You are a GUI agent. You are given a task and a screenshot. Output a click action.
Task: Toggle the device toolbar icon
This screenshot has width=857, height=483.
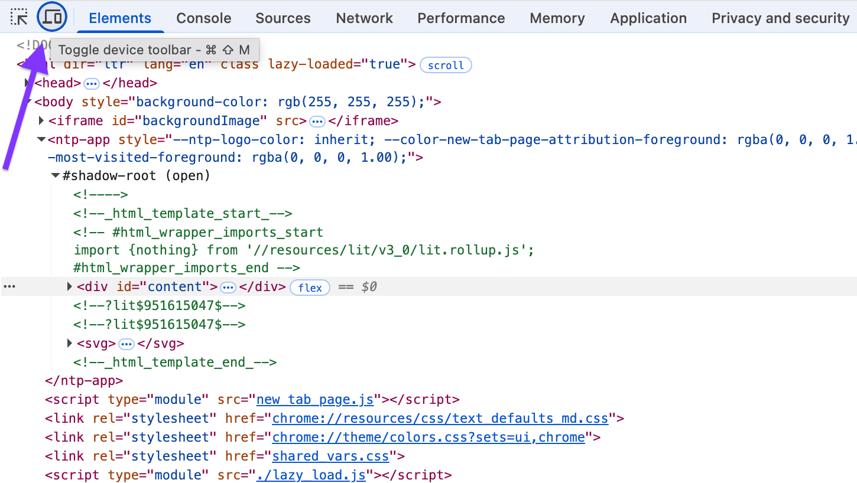coord(52,17)
